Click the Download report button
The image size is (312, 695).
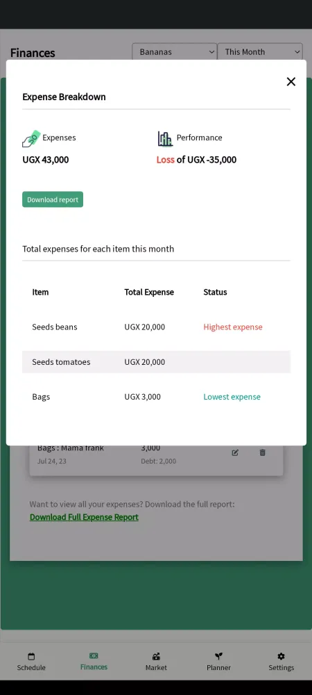click(53, 199)
